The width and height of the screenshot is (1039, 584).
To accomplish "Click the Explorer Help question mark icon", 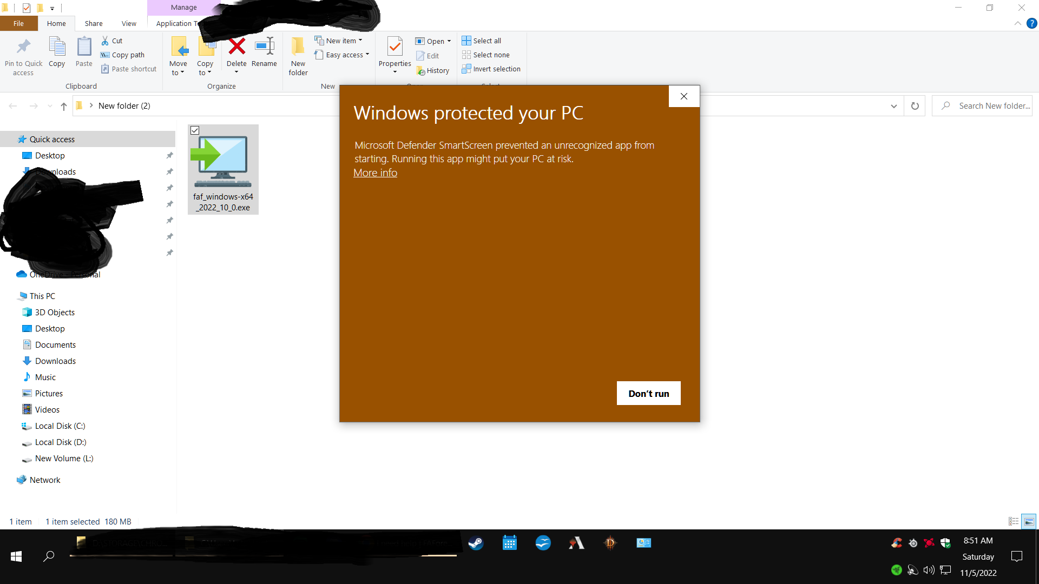I will (1031, 23).
